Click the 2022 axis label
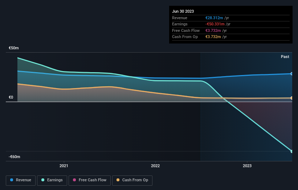 155,166
